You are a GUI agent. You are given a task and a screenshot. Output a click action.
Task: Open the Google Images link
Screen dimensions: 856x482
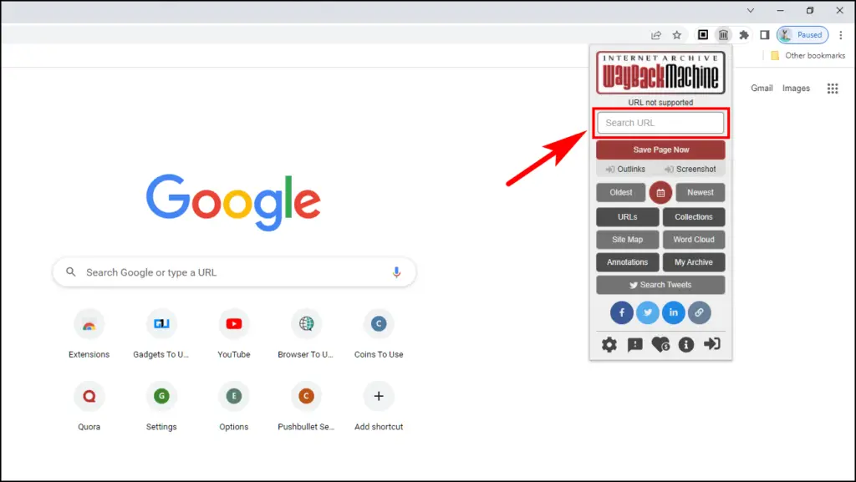click(x=796, y=89)
